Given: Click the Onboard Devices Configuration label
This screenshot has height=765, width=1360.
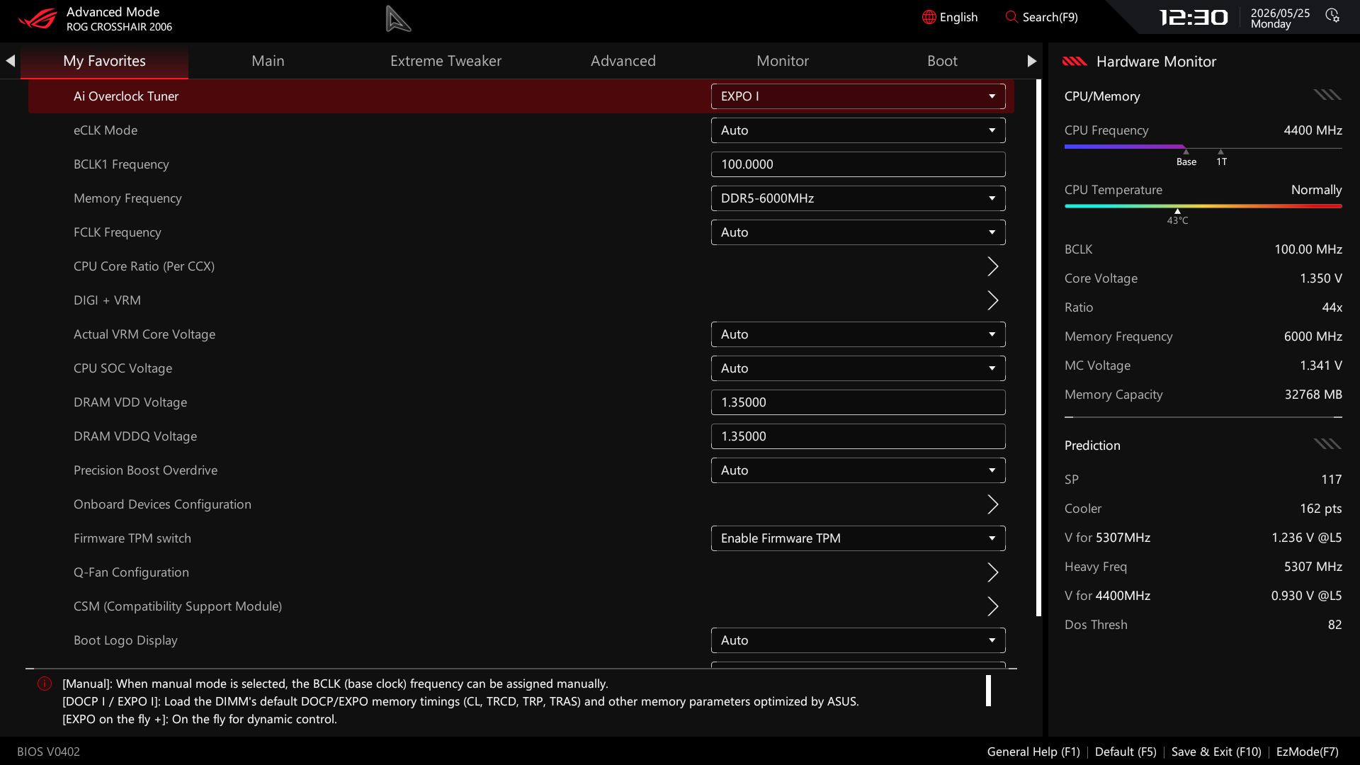Looking at the screenshot, I should tap(162, 504).
